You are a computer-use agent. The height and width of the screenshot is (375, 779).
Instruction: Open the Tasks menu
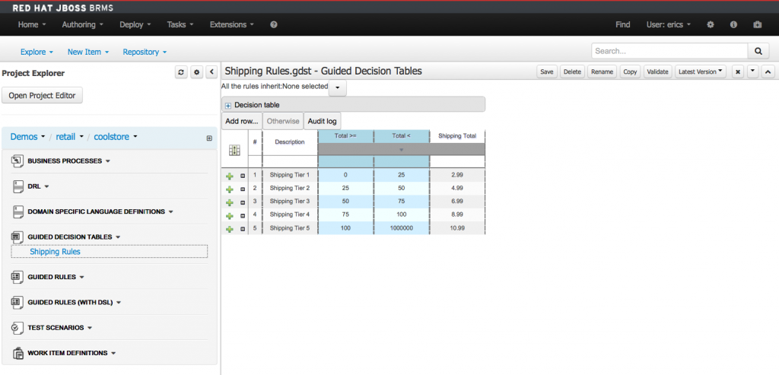[180, 24]
